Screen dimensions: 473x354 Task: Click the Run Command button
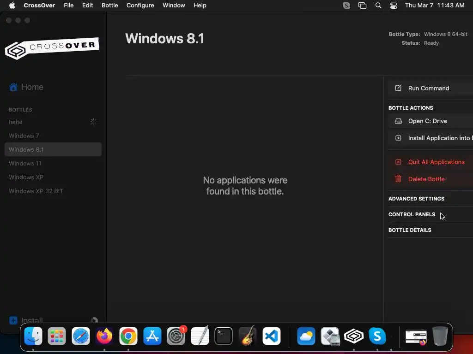[431, 88]
